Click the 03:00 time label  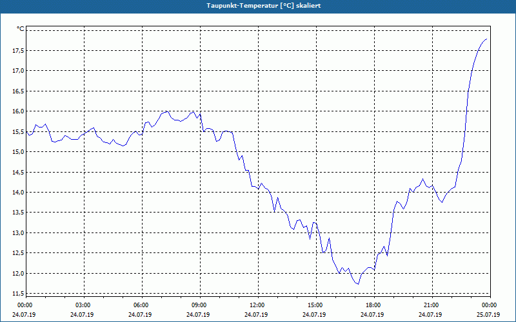(83, 305)
